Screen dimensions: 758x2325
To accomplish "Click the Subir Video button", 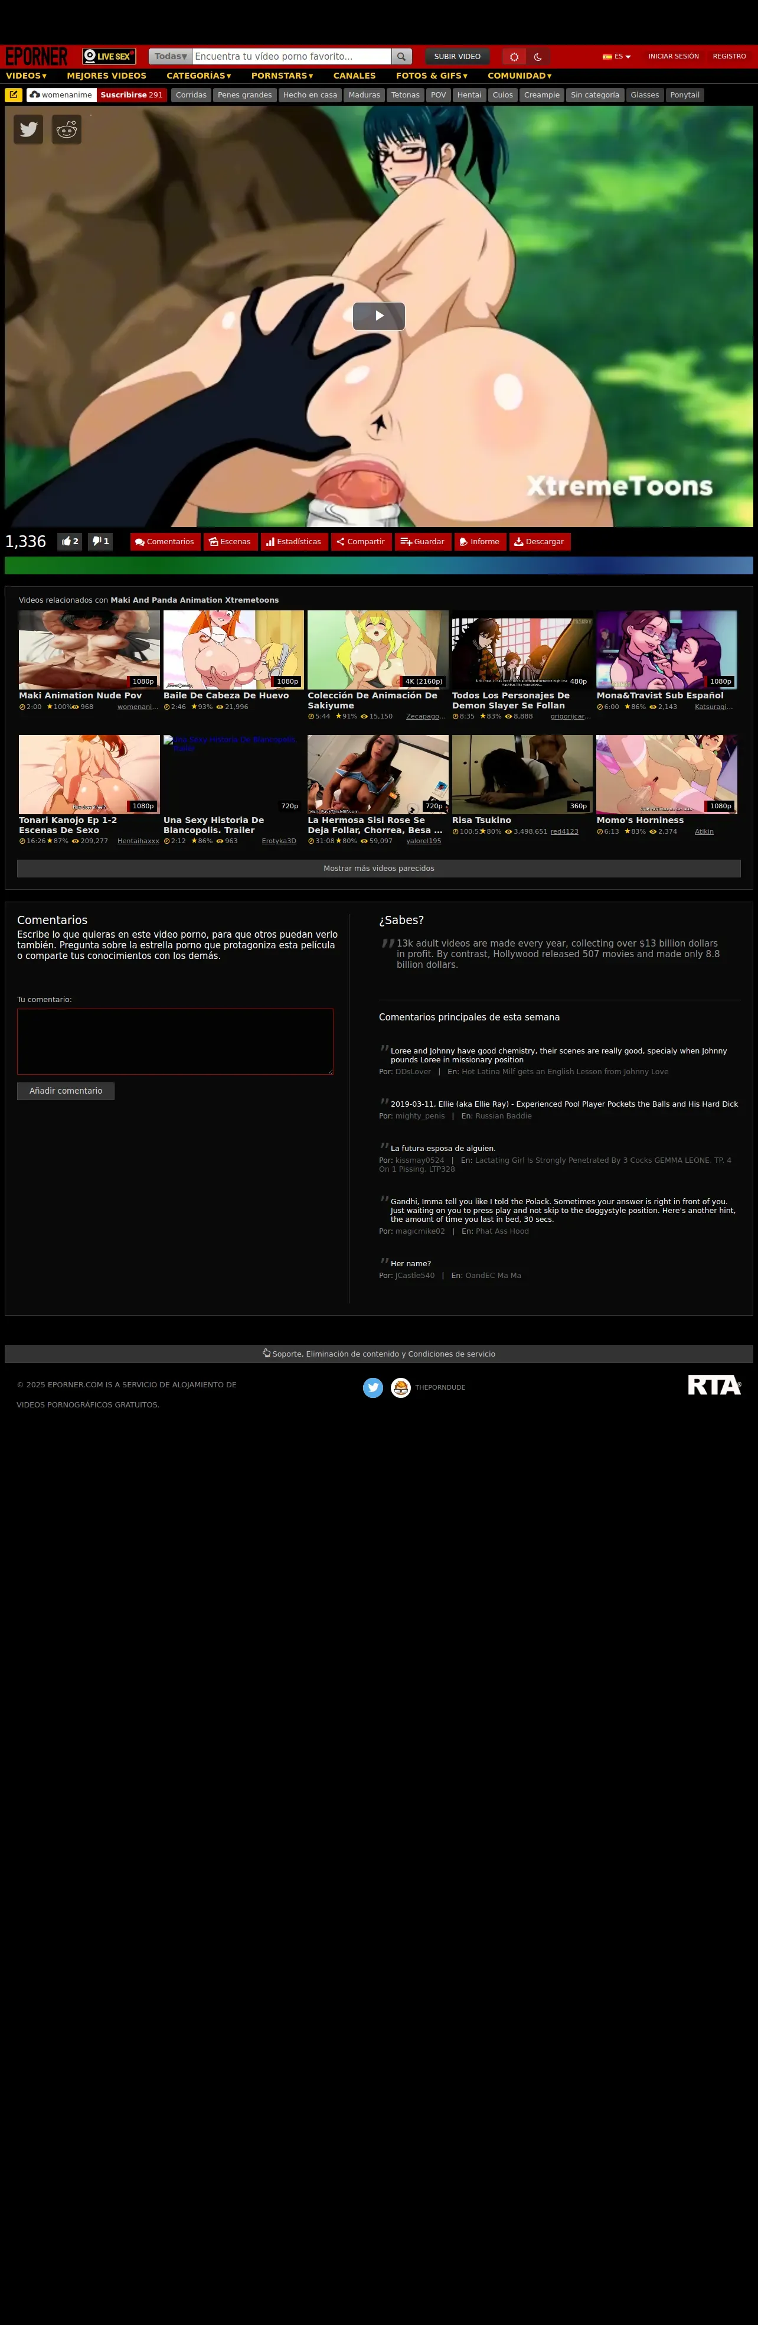I will click(x=457, y=56).
